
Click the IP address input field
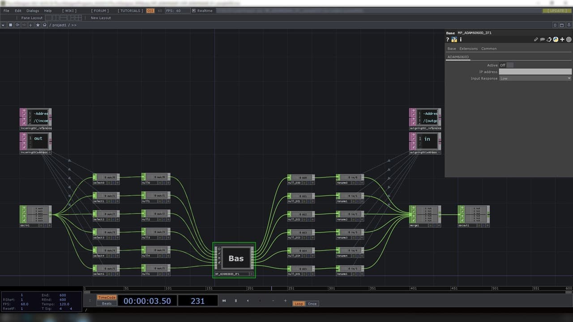[x=535, y=72]
